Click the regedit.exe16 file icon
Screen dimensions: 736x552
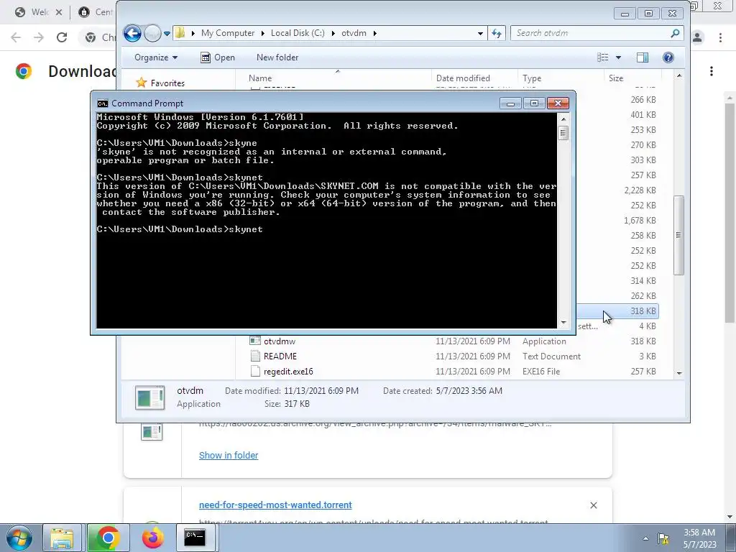click(x=255, y=372)
